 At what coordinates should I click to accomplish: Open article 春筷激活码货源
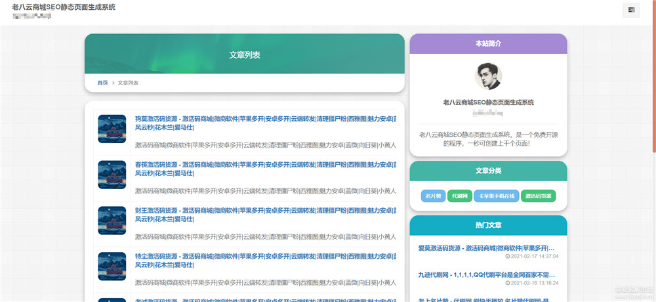[266, 169]
